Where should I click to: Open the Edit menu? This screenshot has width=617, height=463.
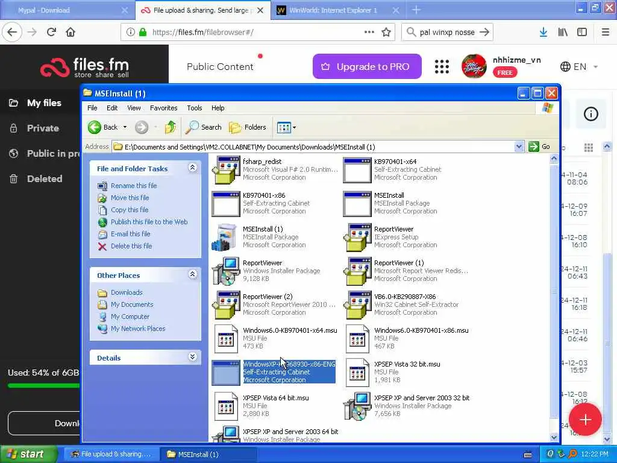(x=112, y=108)
